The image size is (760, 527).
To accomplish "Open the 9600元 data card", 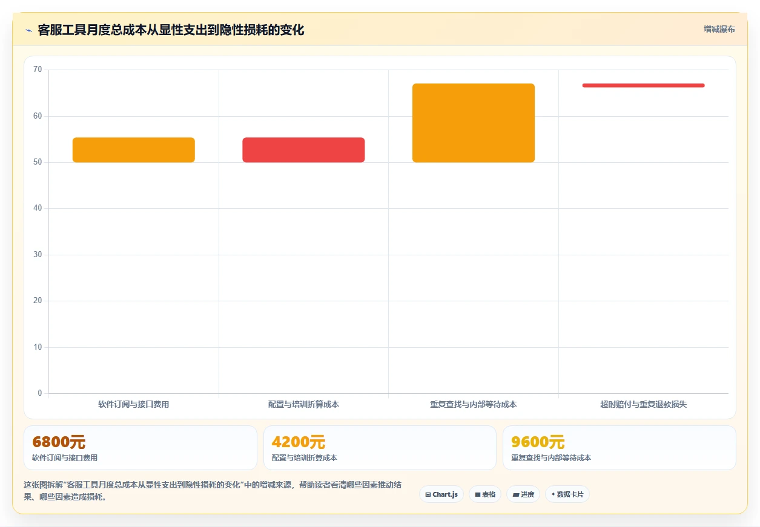I will point(620,448).
